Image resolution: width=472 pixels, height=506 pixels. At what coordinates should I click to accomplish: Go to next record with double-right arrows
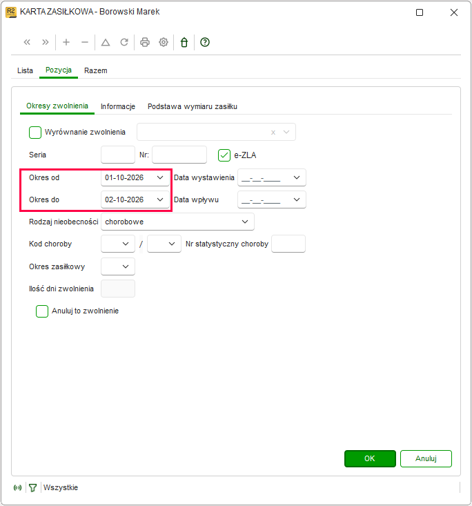pos(46,42)
